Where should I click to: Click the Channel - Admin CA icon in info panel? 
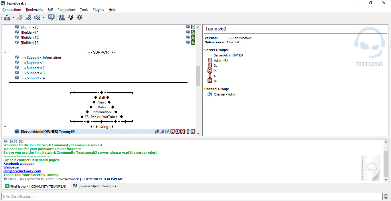(x=210, y=94)
